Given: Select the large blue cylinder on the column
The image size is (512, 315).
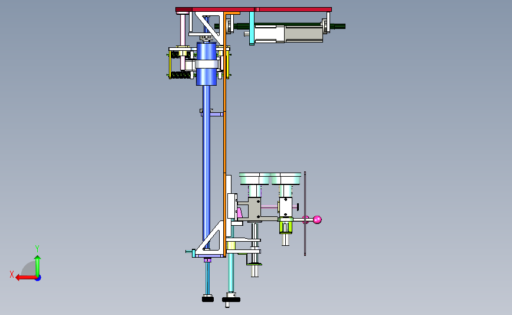Looking at the screenshot, I should [x=206, y=64].
